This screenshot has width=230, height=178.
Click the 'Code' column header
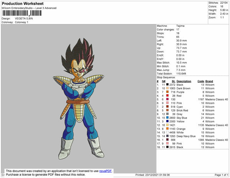pos(201,81)
